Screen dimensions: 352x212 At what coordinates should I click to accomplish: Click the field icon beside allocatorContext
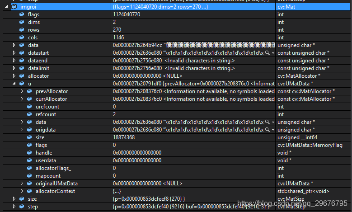pyautogui.click(x=29, y=191)
